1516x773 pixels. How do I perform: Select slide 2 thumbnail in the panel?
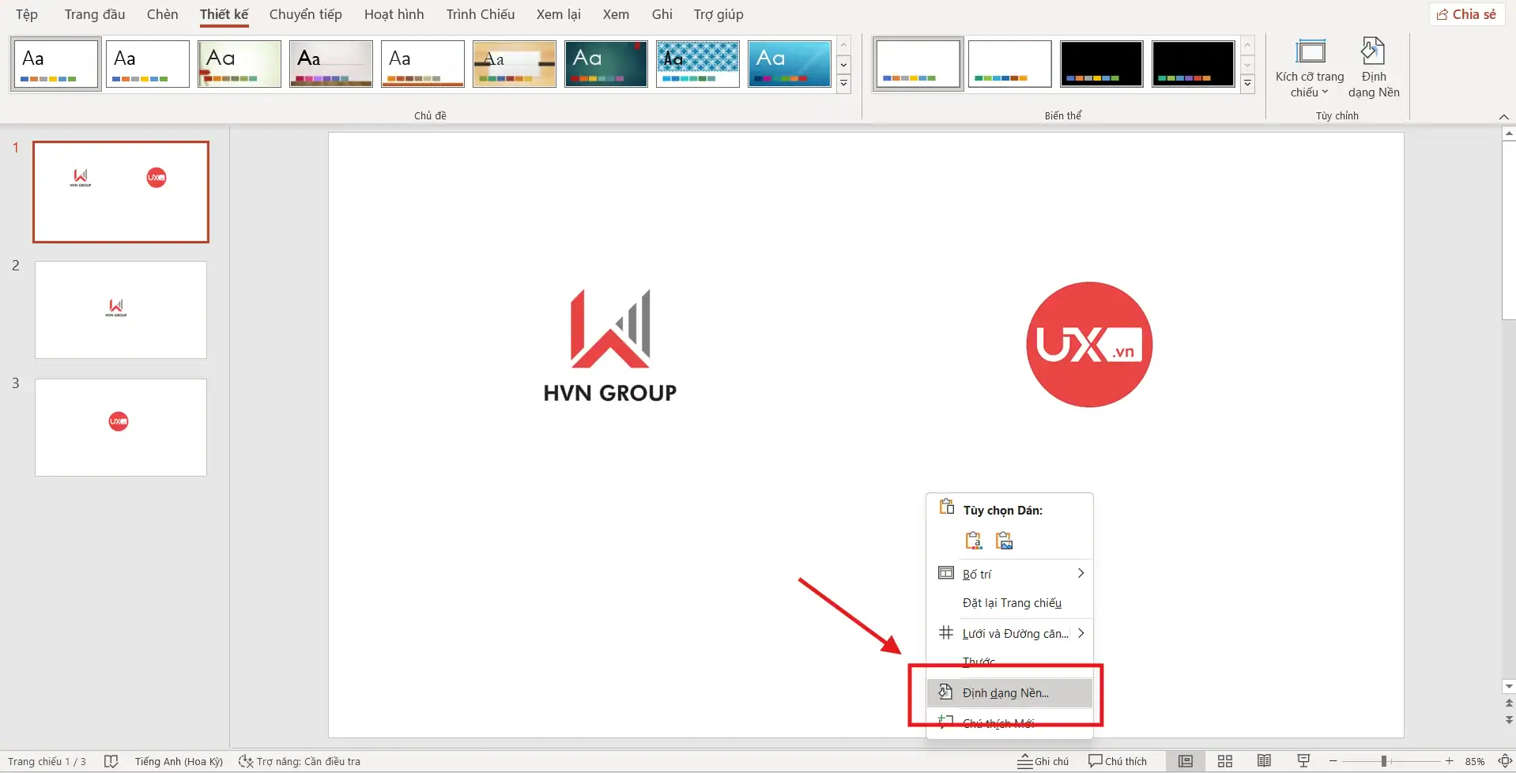120,309
